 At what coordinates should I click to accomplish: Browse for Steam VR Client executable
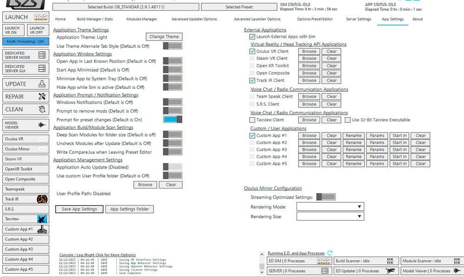point(309,58)
